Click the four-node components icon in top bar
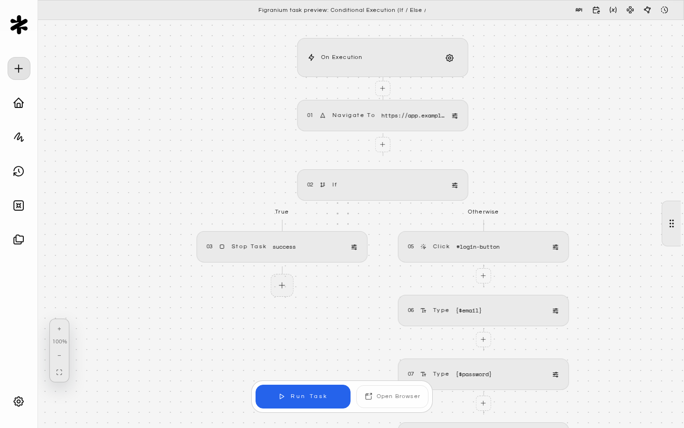 click(x=630, y=10)
